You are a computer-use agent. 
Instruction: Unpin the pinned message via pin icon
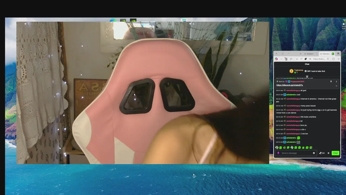coord(331,82)
